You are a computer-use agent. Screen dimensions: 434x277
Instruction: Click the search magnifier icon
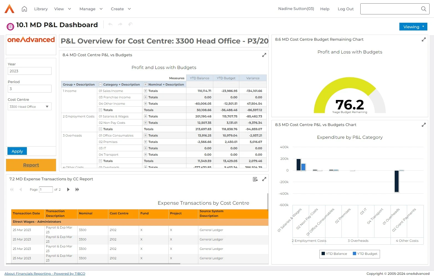(x=423, y=9)
